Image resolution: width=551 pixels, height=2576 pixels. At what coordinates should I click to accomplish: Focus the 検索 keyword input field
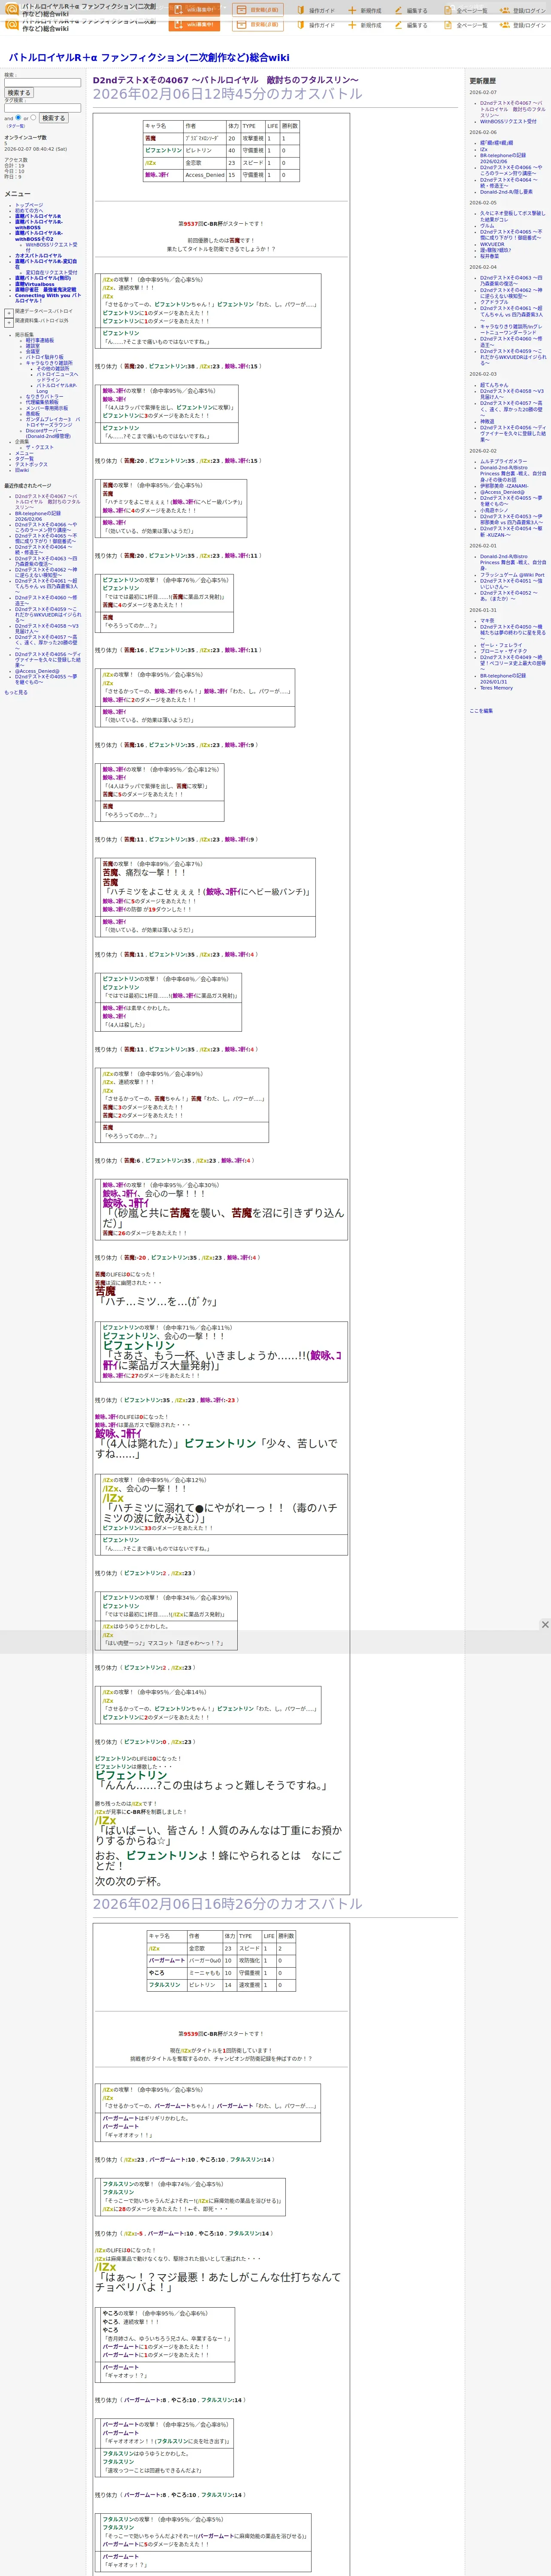[42, 83]
